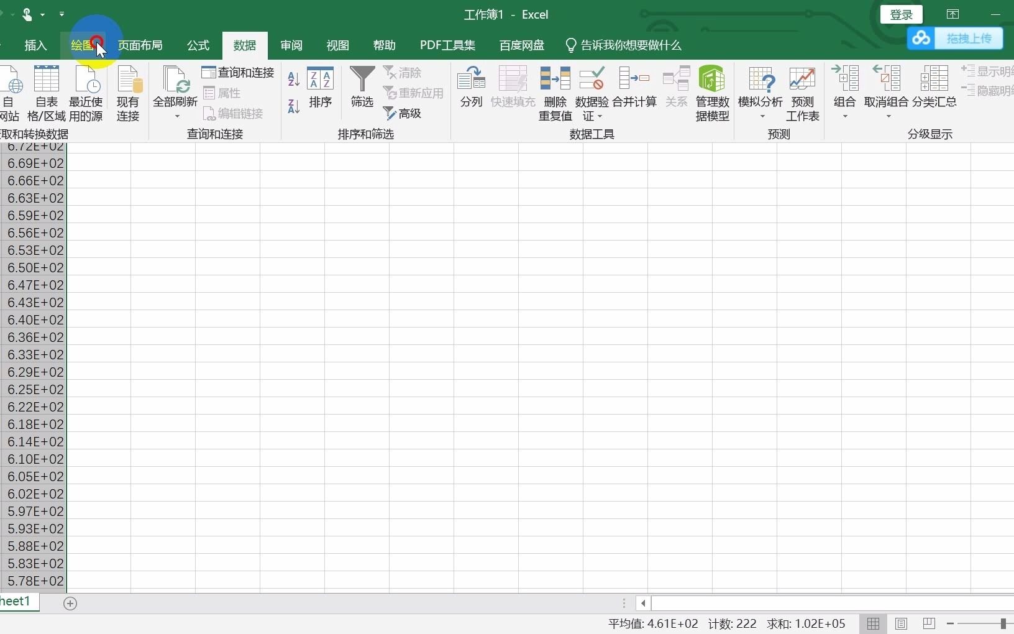Click the 登录 sign-in button
This screenshot has height=634, width=1014.
tap(902, 15)
